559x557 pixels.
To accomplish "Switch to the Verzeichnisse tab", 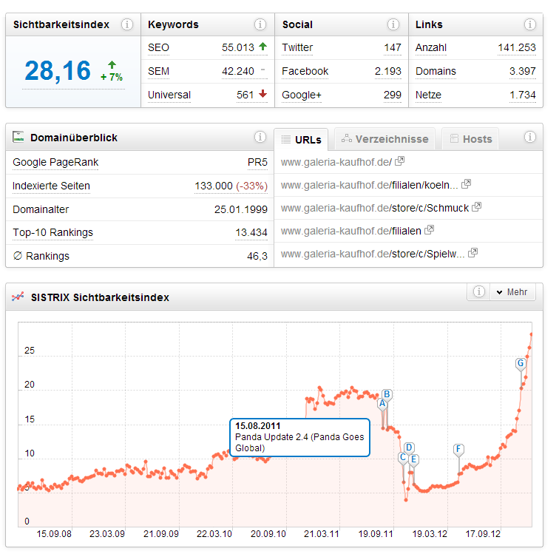I will click(384, 139).
